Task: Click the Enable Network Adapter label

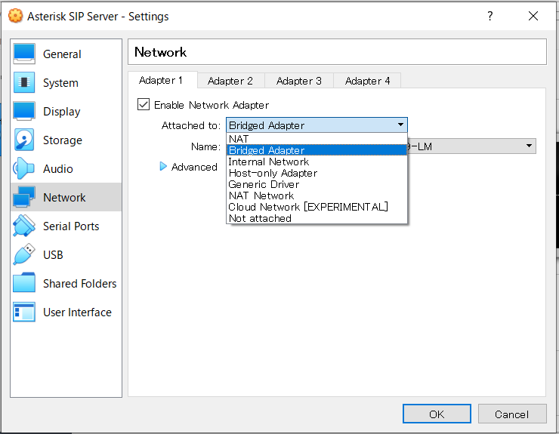Action: click(x=211, y=105)
